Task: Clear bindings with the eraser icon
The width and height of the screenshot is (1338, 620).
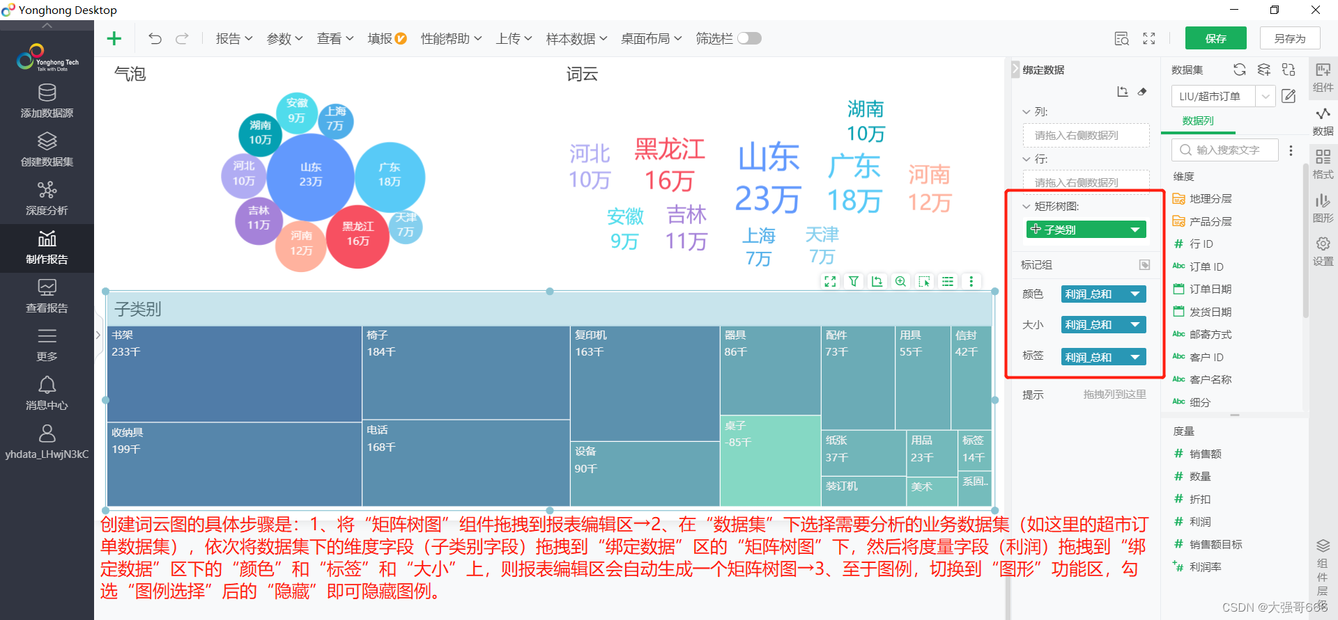Action: (1142, 91)
